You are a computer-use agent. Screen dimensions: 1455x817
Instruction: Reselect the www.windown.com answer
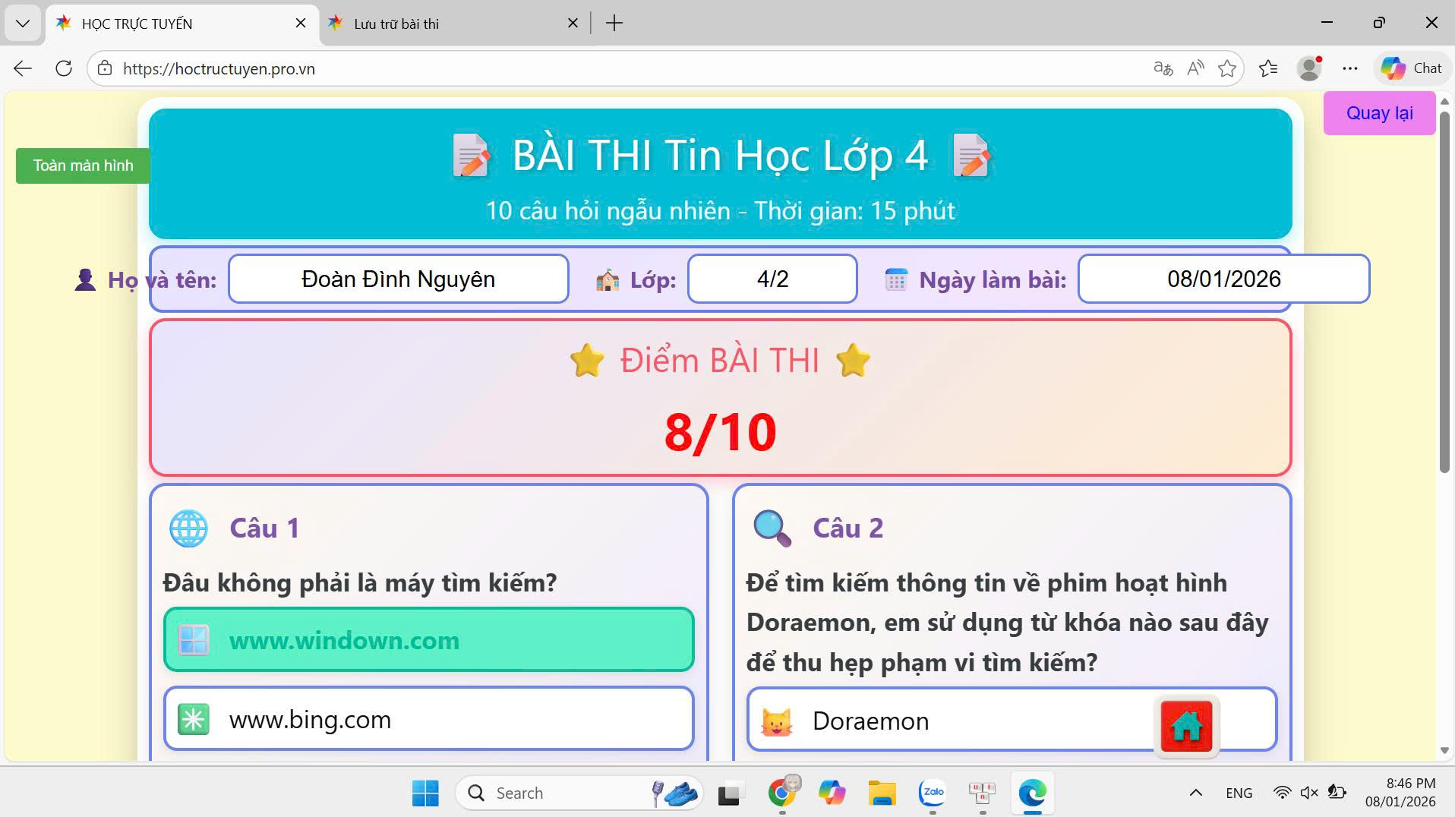(429, 640)
